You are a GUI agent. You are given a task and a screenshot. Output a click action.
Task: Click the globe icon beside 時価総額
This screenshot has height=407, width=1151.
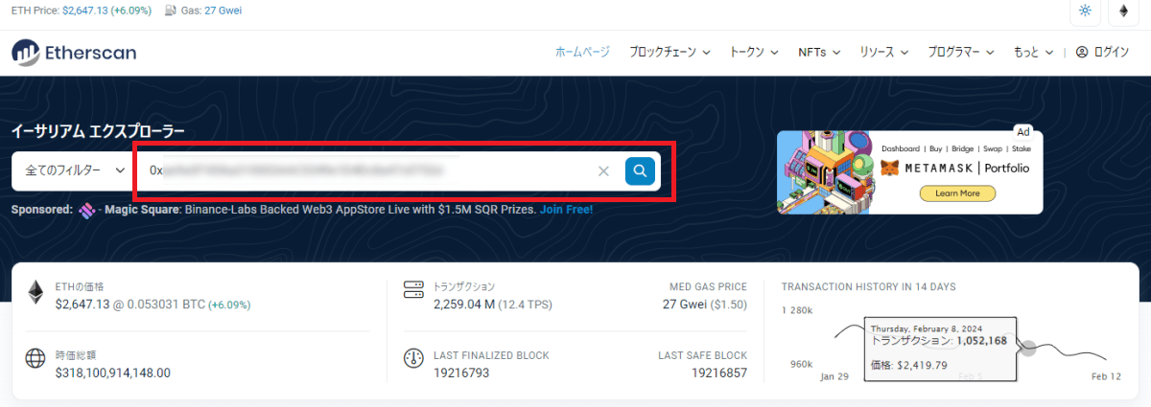click(x=35, y=360)
